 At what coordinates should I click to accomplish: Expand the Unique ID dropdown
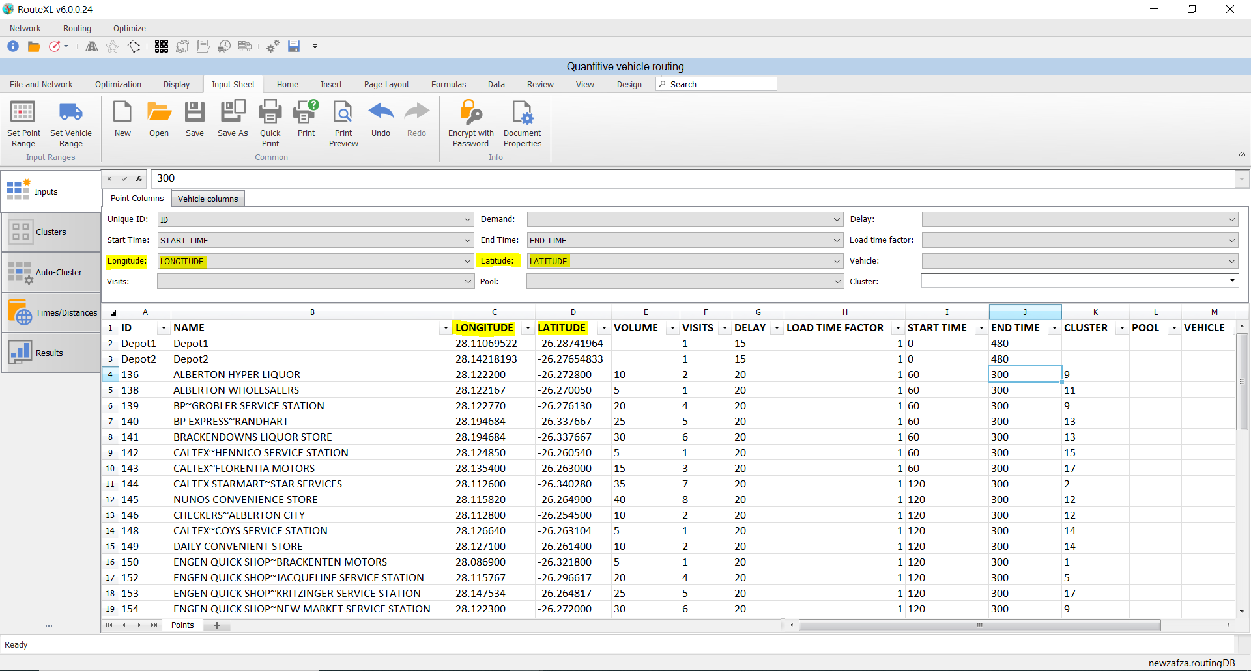click(x=467, y=219)
